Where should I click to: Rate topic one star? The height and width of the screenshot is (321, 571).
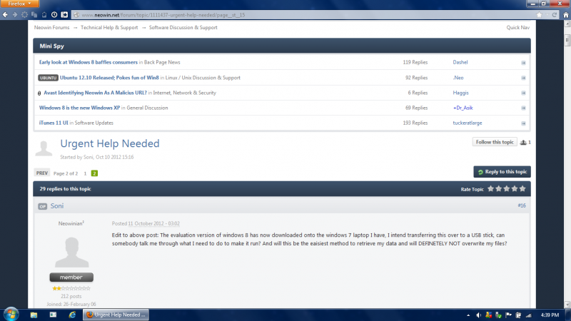490,188
